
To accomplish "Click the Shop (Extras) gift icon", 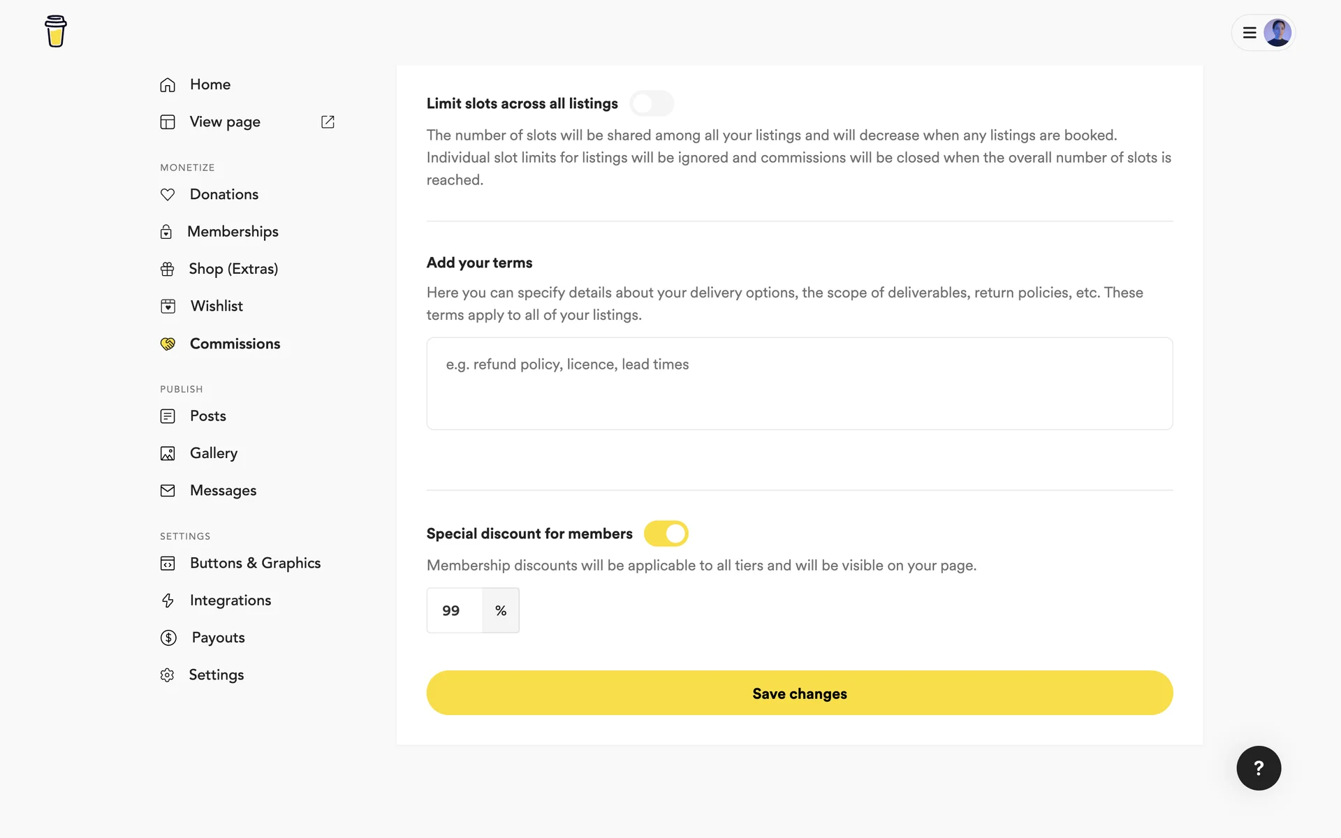I will 168,269.
